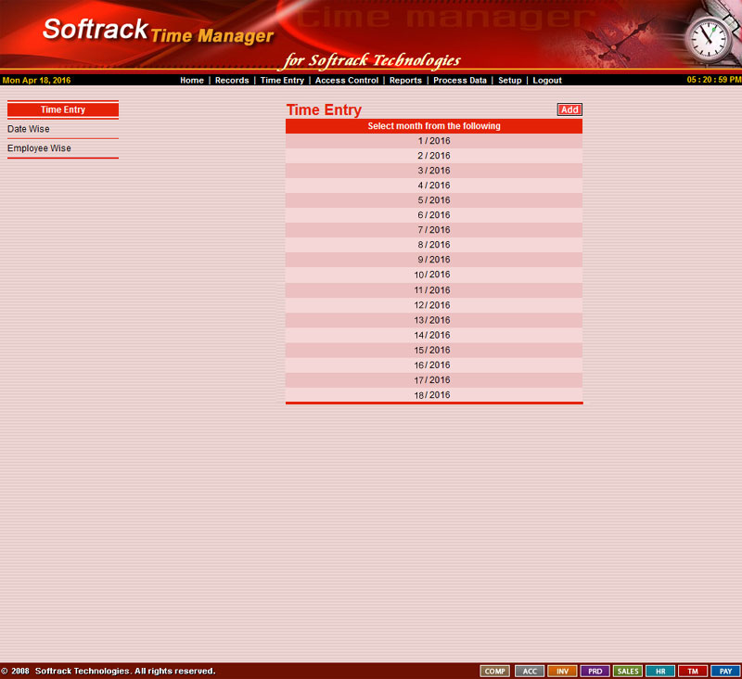Open the PRD module badge
This screenshot has height=679, width=742.
[x=595, y=671]
